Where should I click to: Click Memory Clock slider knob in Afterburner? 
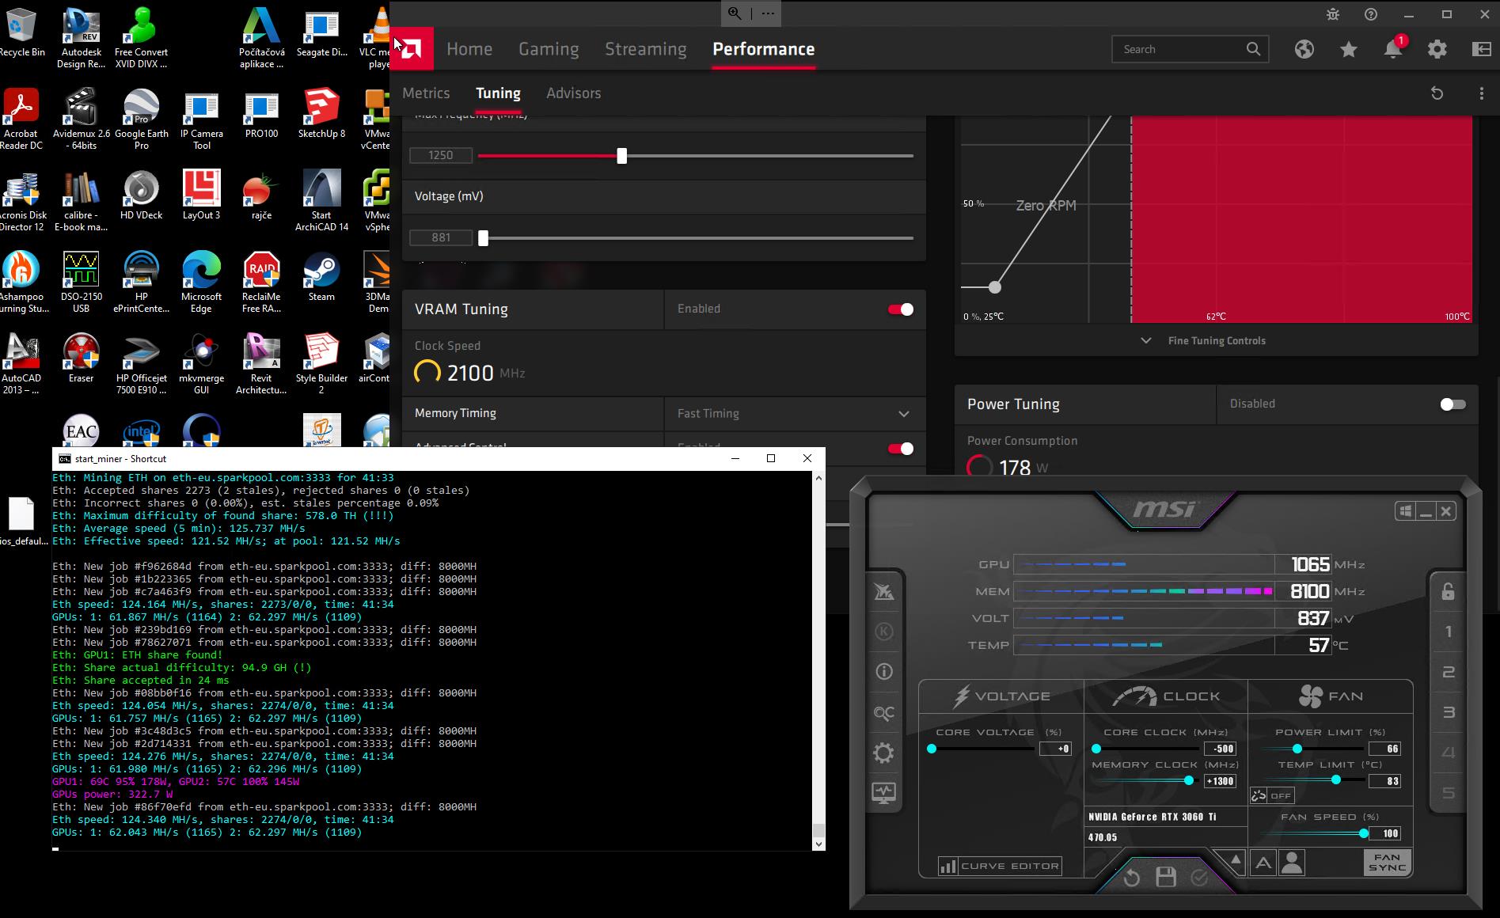tap(1188, 780)
